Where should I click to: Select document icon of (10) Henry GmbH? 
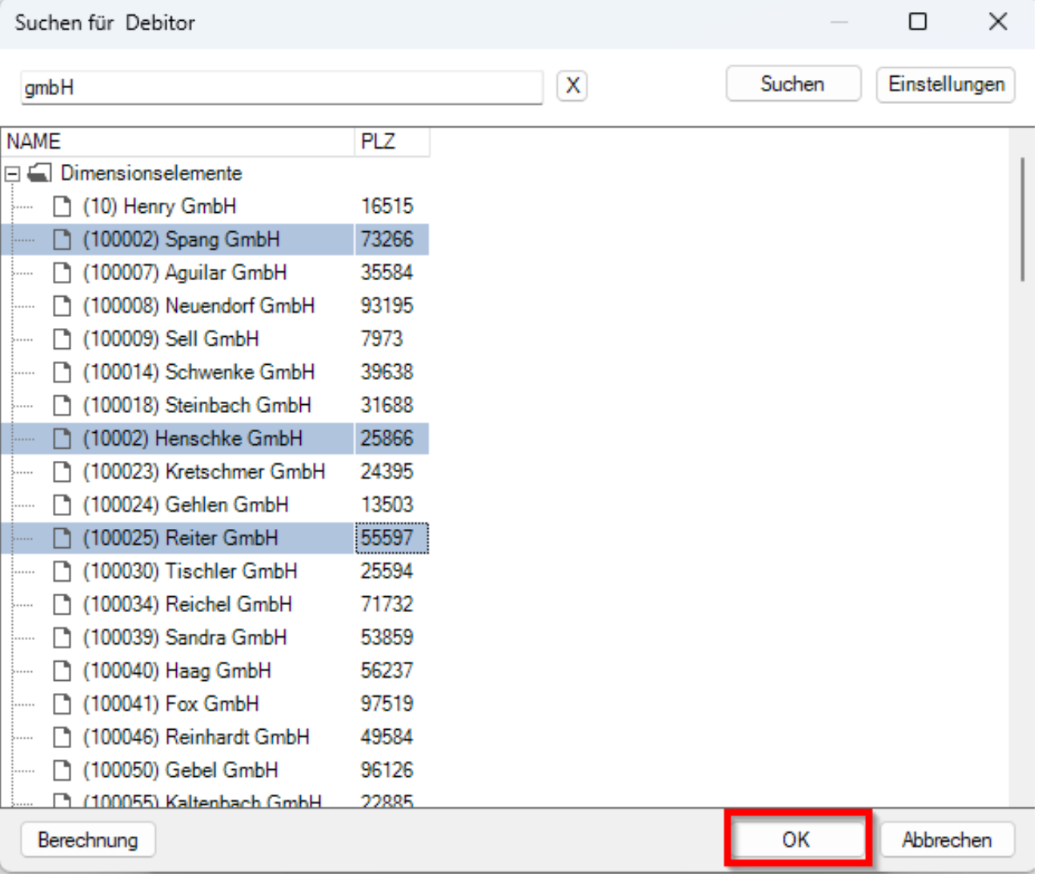[62, 206]
